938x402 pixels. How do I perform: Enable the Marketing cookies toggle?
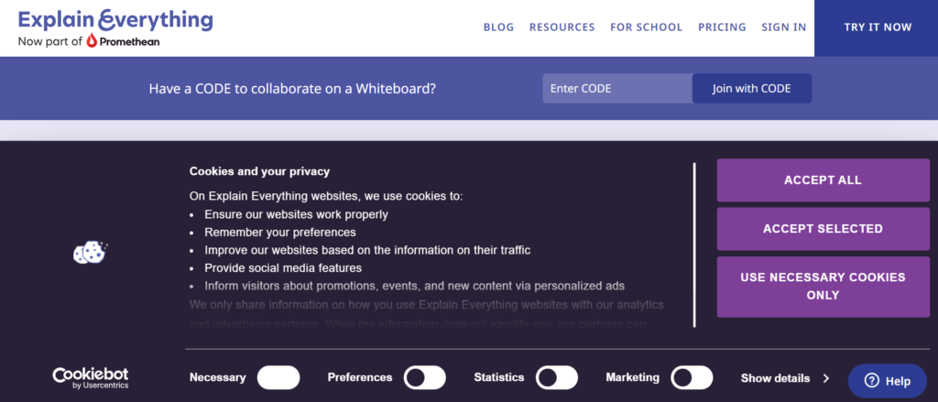[x=692, y=377]
